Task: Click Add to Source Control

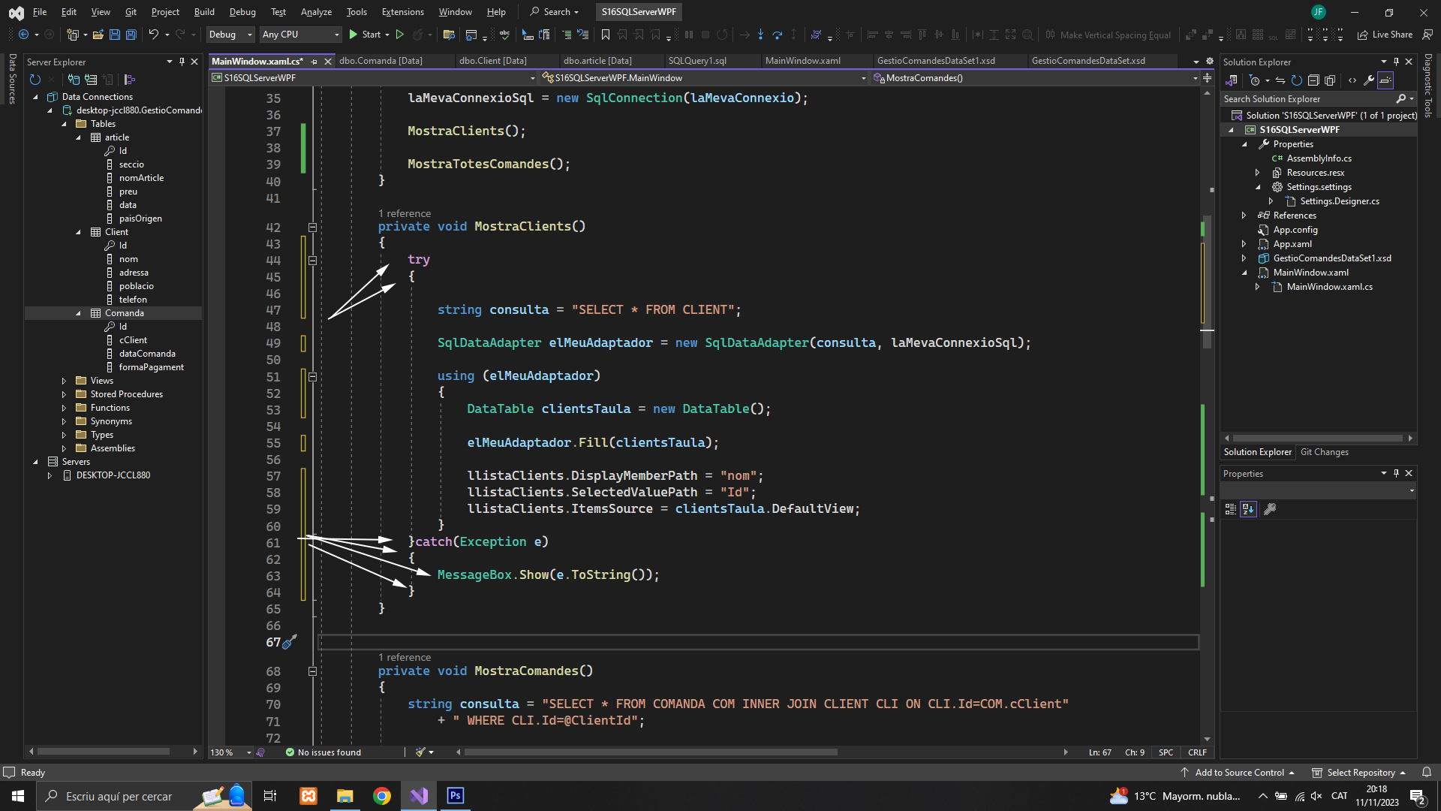Action: tap(1239, 773)
